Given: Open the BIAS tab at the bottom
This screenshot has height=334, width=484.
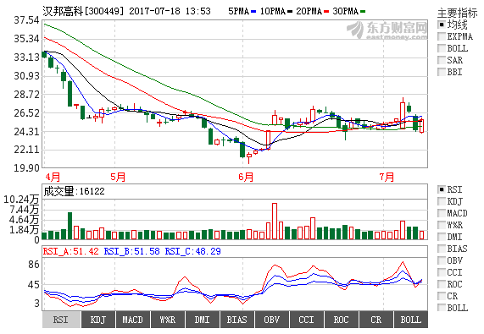Looking at the screenshot, I should 237,320.
